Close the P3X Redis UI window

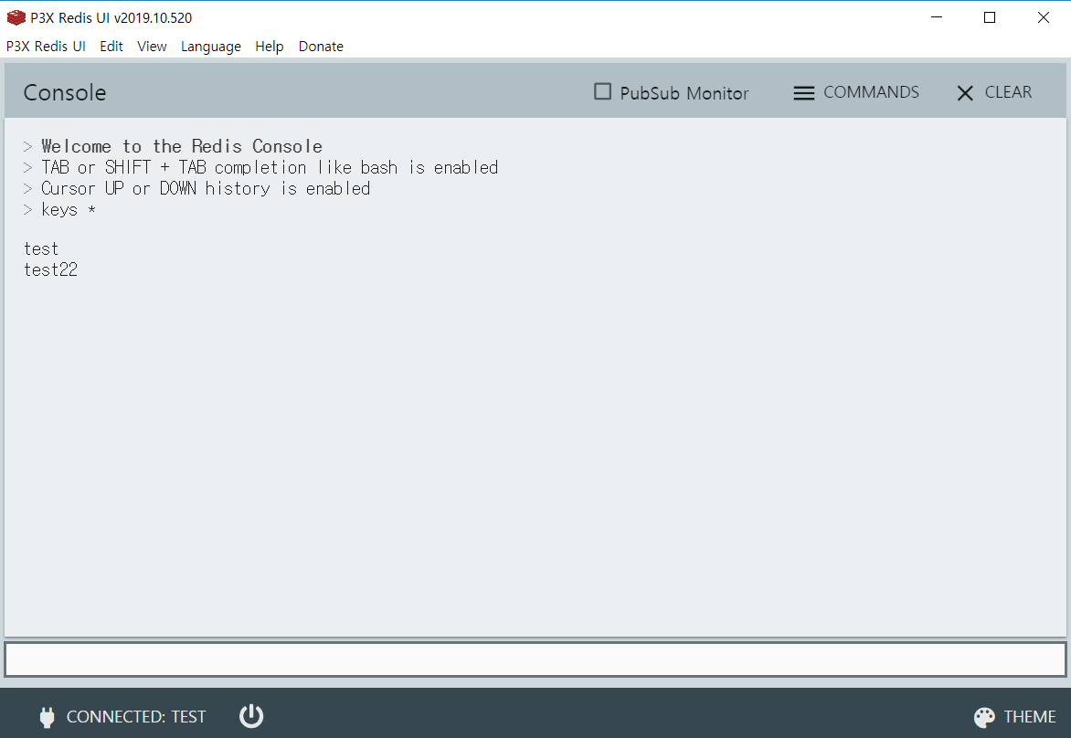click(1043, 17)
